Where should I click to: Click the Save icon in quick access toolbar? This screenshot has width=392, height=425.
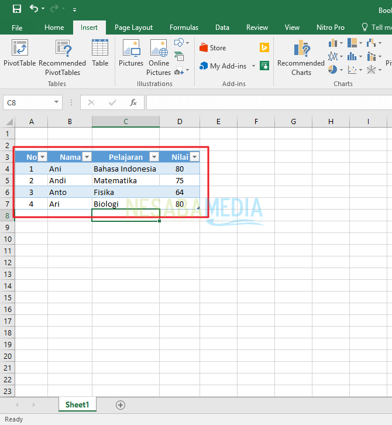pos(17,9)
